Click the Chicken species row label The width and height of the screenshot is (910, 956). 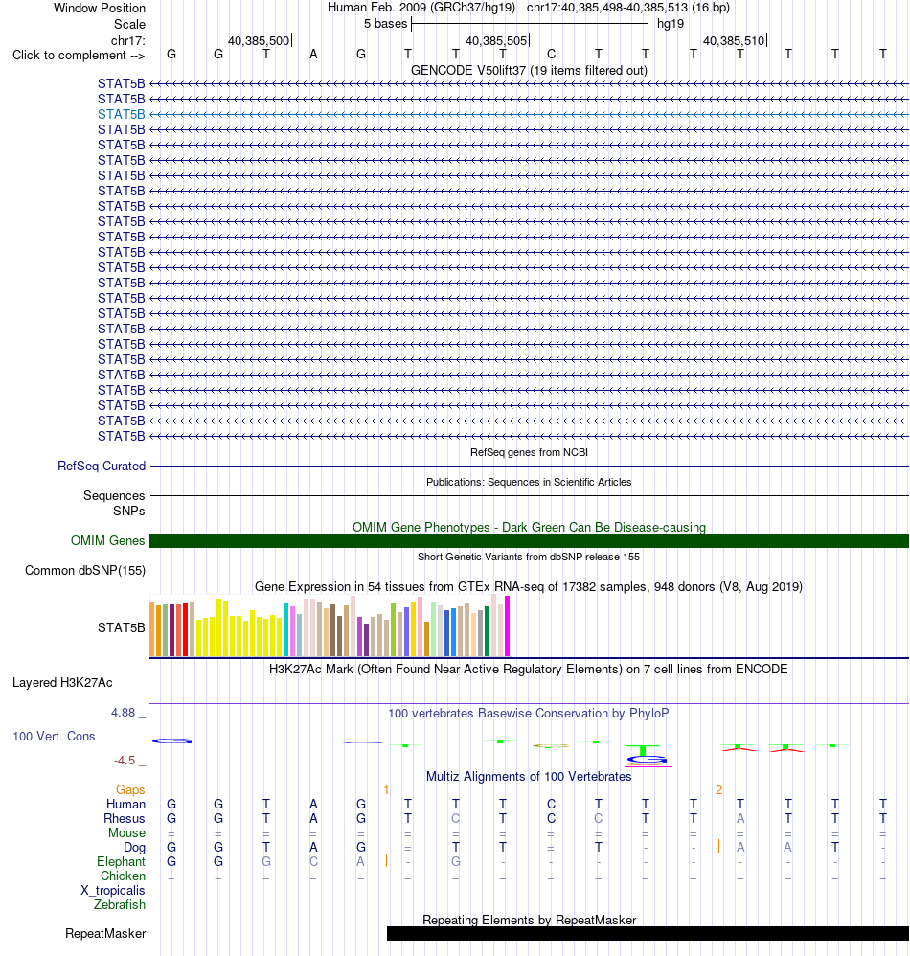coord(124,876)
